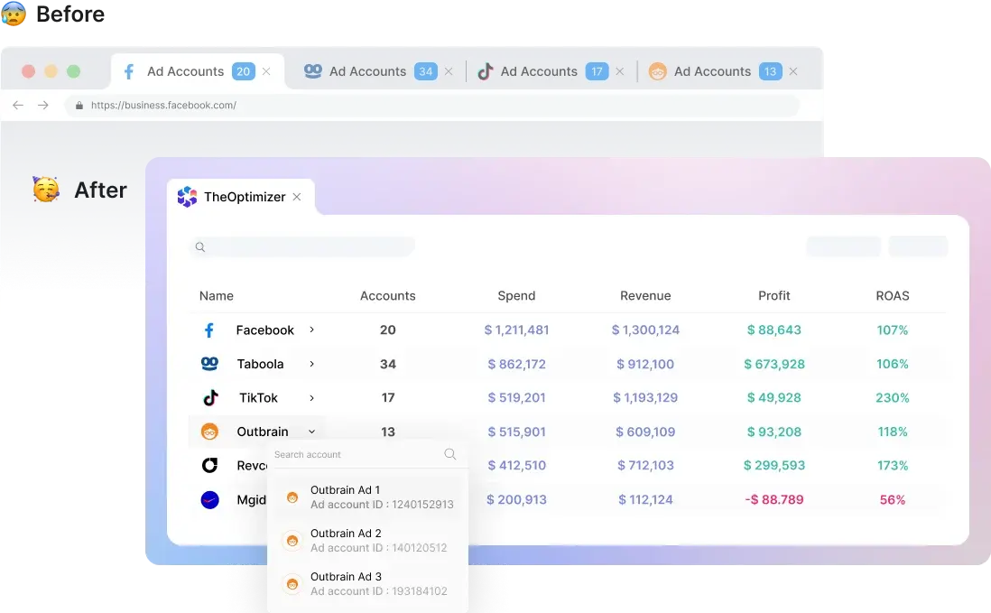This screenshot has width=991, height=613.
Task: Expand the Taboola row chevron
Action: (x=311, y=364)
